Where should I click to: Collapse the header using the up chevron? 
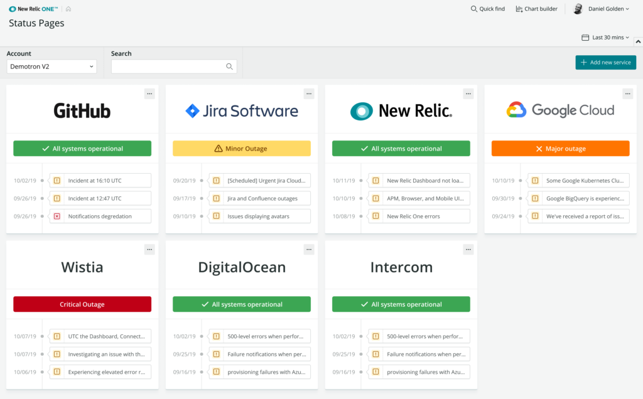point(638,42)
